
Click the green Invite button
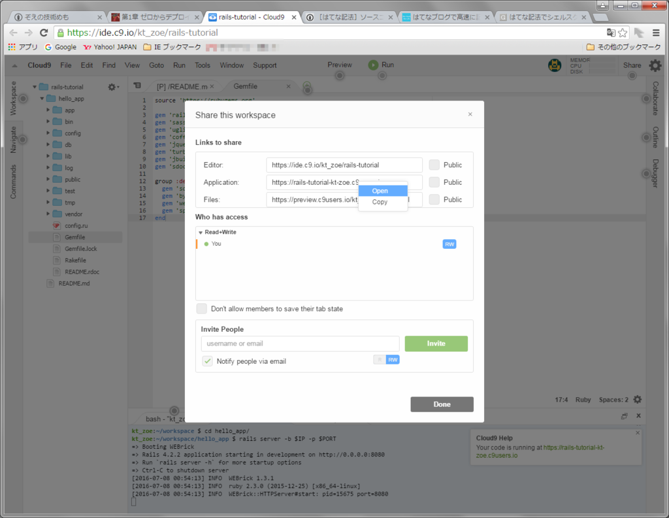(436, 344)
